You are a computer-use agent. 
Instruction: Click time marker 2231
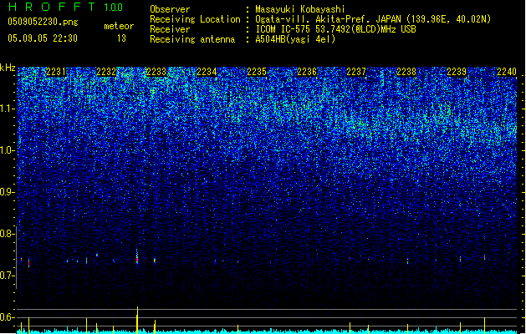56,72
